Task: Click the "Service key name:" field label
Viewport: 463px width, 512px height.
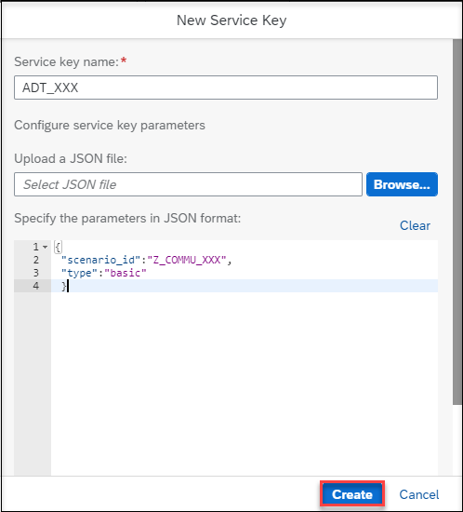Action: point(67,61)
